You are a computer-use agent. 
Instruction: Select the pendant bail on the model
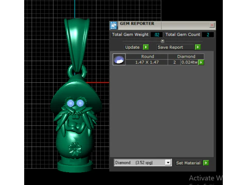point(77,45)
